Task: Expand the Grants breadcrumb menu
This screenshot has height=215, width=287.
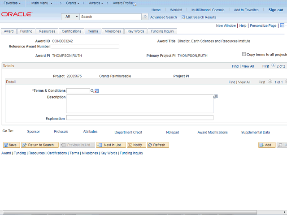Action: click(73, 3)
